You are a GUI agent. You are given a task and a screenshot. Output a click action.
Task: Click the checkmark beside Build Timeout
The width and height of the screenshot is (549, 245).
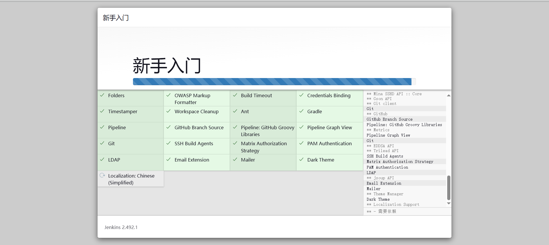coord(235,95)
